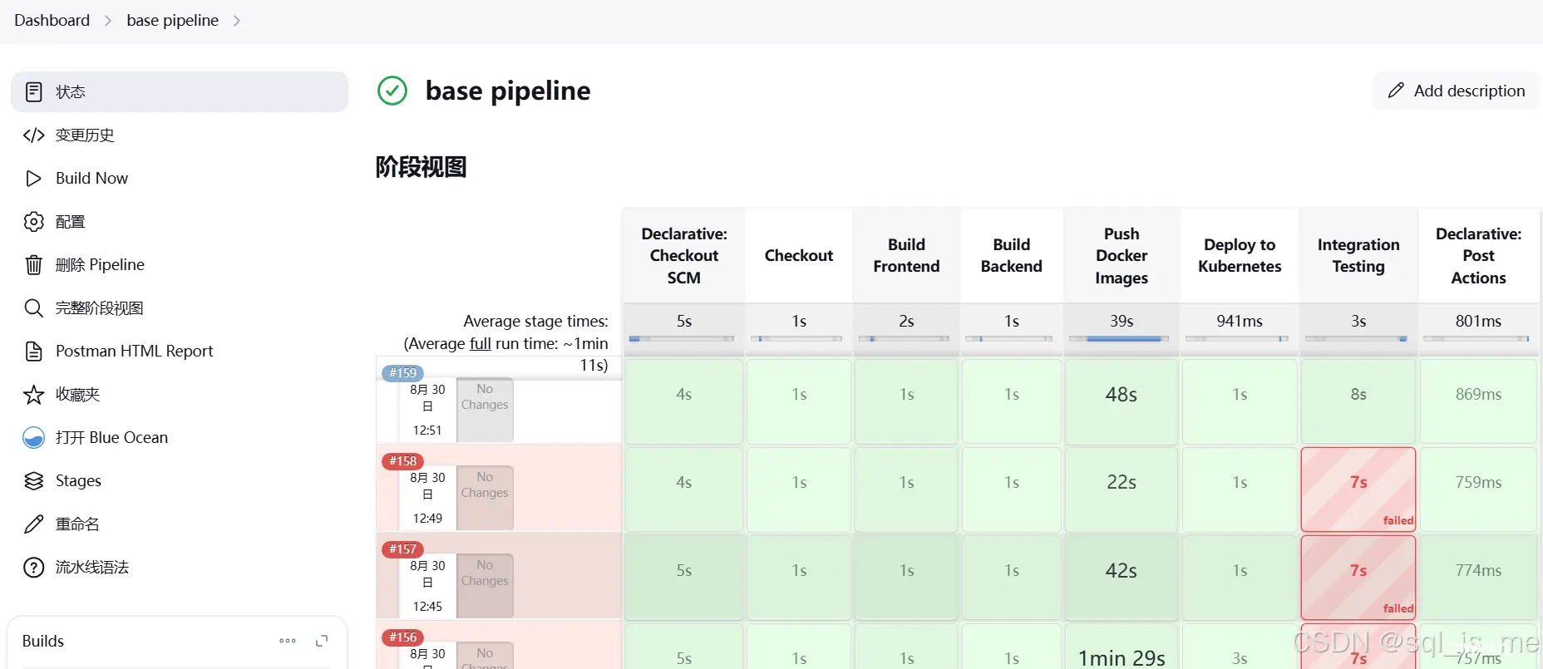The image size is (1543, 669).
Task: Click the Push Docker Images average time bar
Action: click(x=1119, y=339)
